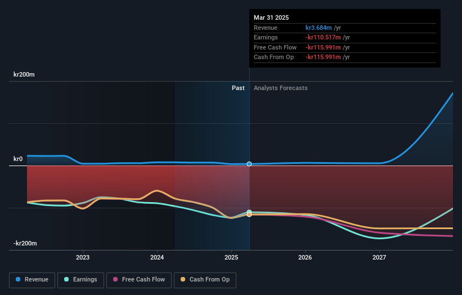Click the Analysts Forecasts label
The image size is (462, 295).
280,88
